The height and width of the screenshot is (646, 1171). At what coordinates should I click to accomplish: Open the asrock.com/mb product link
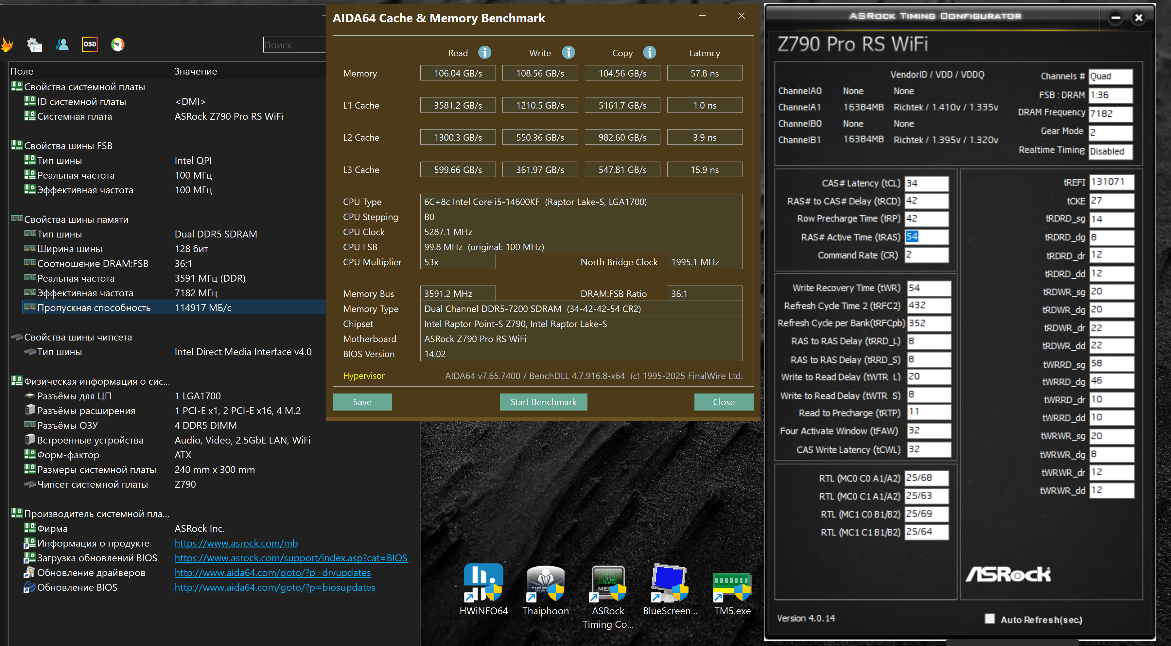click(236, 543)
